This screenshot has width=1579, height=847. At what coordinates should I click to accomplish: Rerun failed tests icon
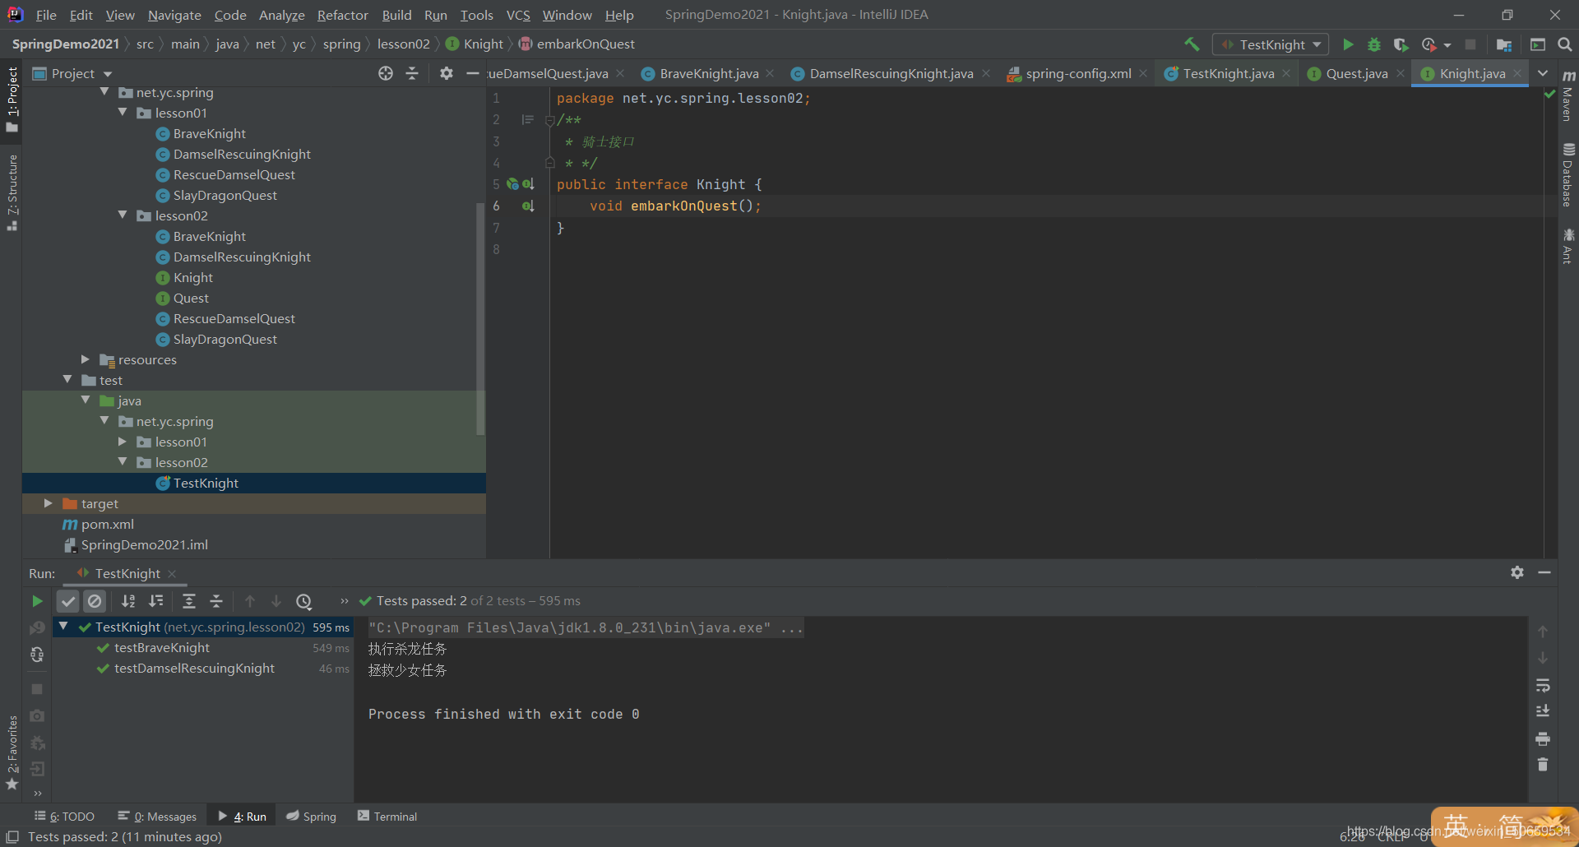[37, 628]
